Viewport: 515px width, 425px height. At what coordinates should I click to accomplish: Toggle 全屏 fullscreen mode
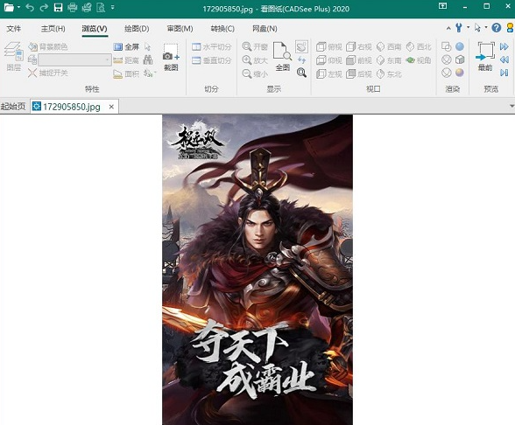[126, 47]
